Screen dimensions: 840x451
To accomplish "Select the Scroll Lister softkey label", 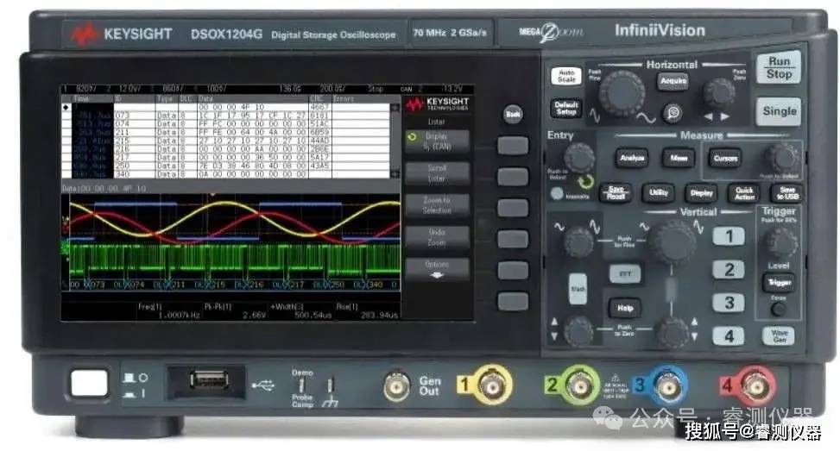I will (x=437, y=173).
